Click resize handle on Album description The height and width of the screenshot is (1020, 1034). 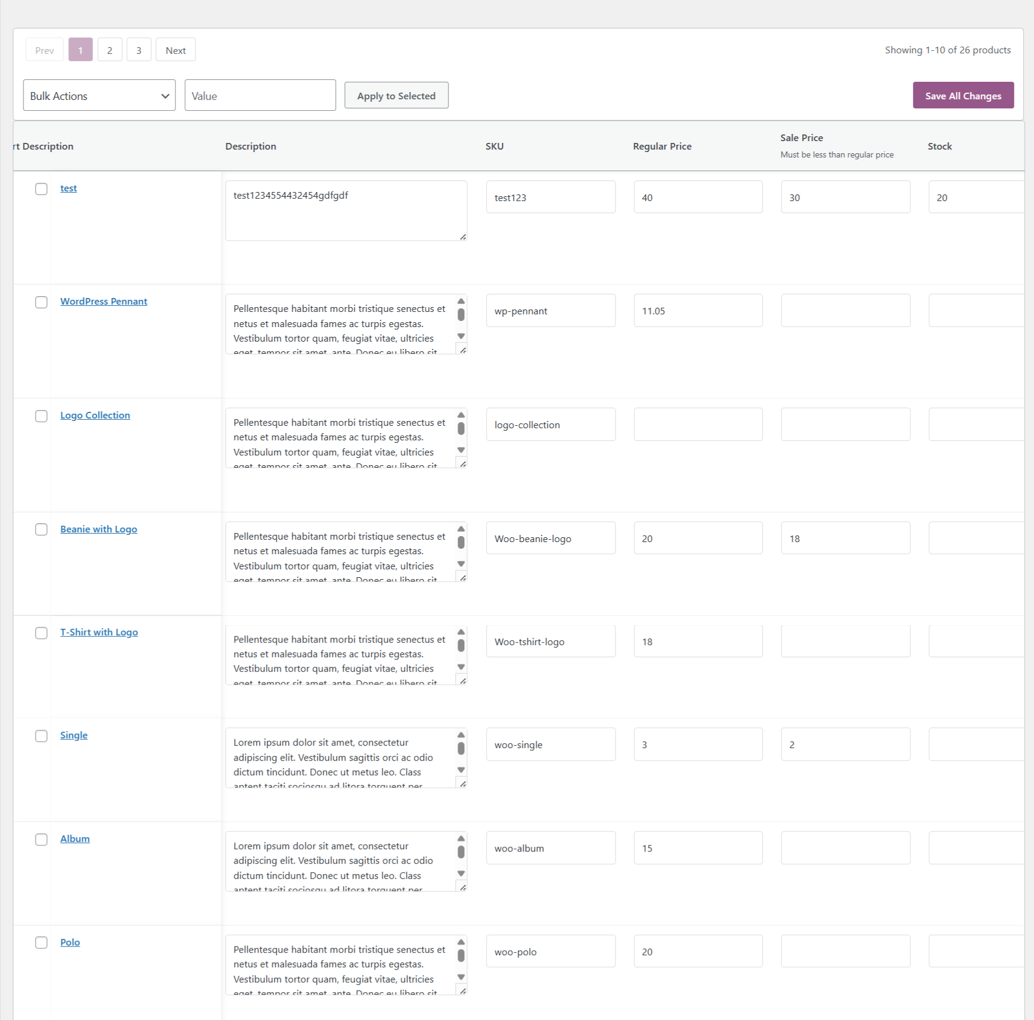coord(463,887)
